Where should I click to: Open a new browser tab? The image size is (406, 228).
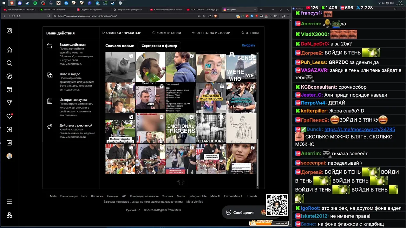261,9
